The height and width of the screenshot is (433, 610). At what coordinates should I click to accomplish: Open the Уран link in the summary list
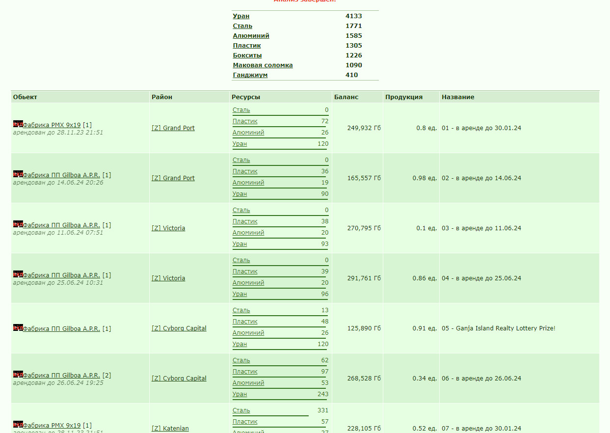click(241, 16)
